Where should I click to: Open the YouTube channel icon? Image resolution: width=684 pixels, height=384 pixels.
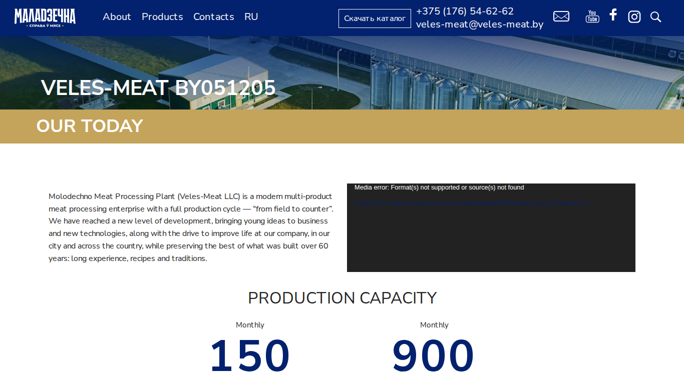(592, 16)
